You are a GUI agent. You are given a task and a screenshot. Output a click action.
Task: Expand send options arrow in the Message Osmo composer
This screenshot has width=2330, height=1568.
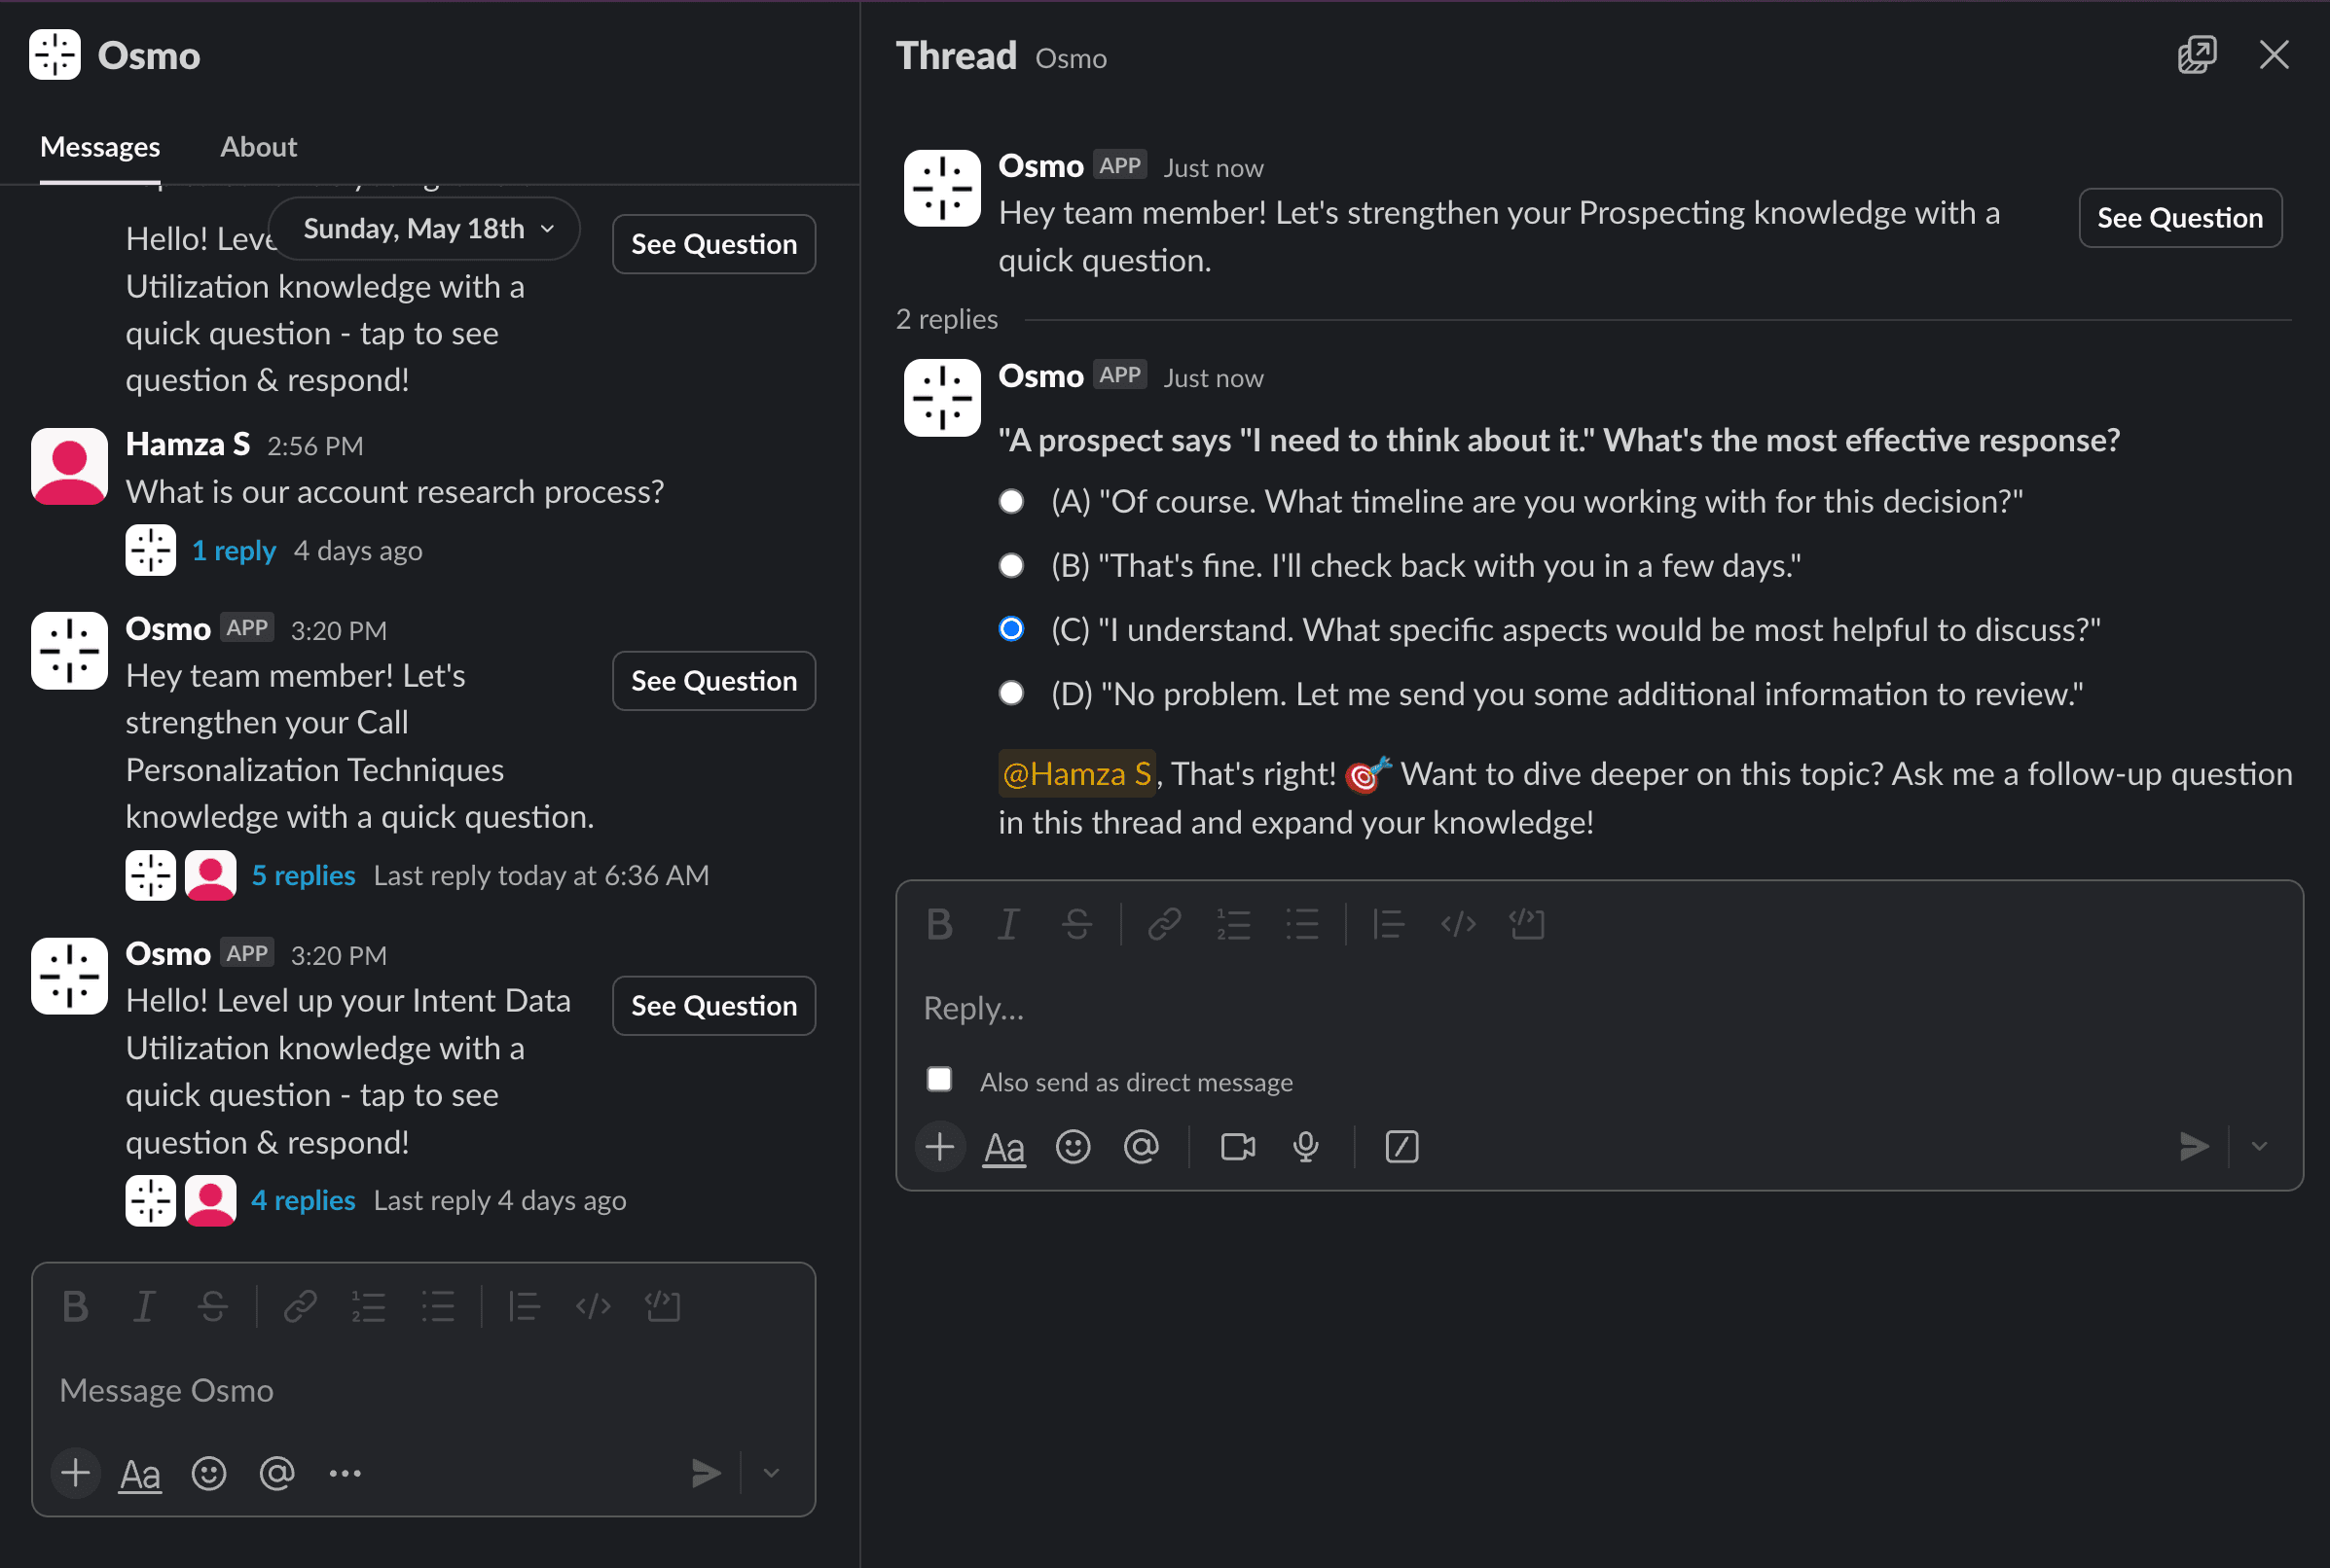pos(770,1472)
